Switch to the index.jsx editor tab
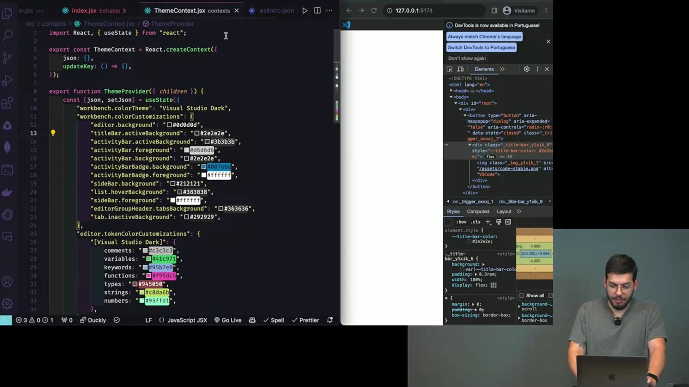 click(84, 11)
